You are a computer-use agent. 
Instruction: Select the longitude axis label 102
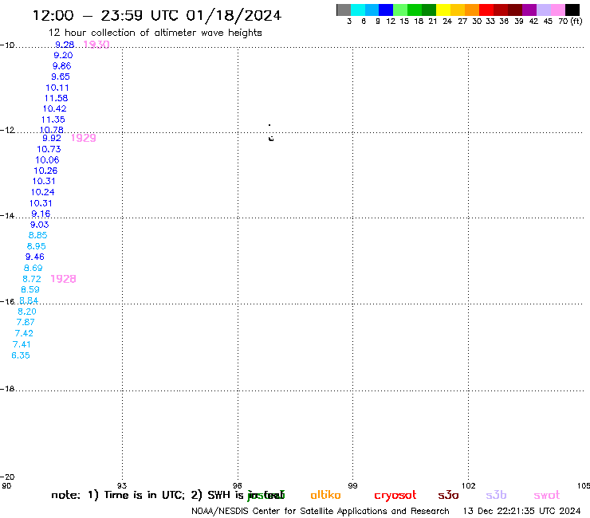[468, 485]
